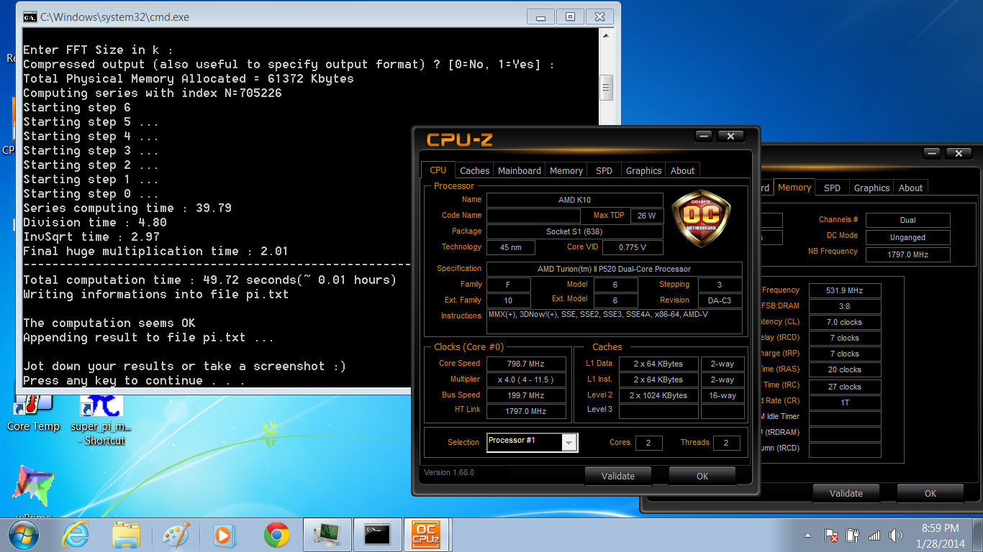Screen dimensions: 983x552
Task: Click the CAS Latency value 7.0 clocks
Action: pos(845,322)
